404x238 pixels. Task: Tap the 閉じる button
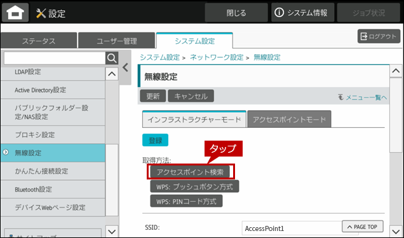tap(236, 13)
